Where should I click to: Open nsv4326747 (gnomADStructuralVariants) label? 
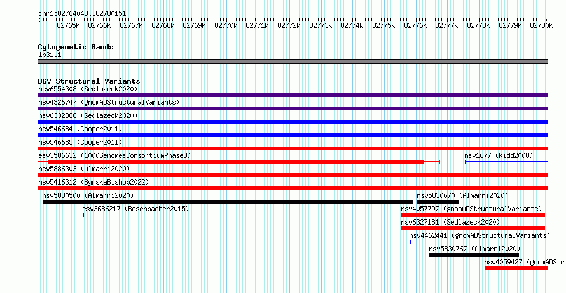tap(109, 102)
